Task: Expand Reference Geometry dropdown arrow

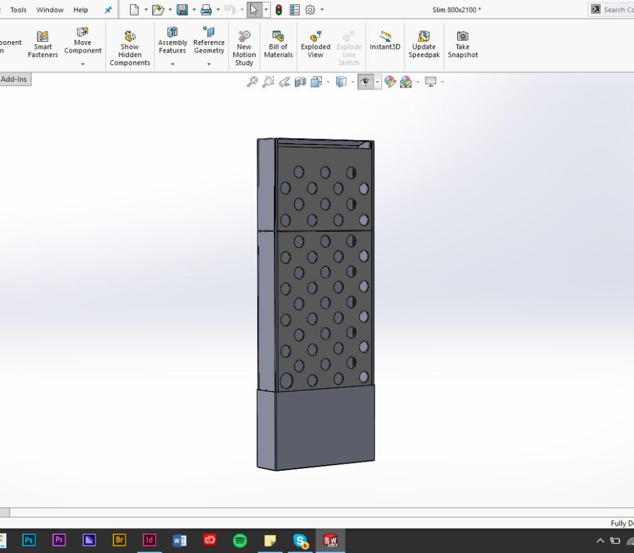Action: pos(209,64)
